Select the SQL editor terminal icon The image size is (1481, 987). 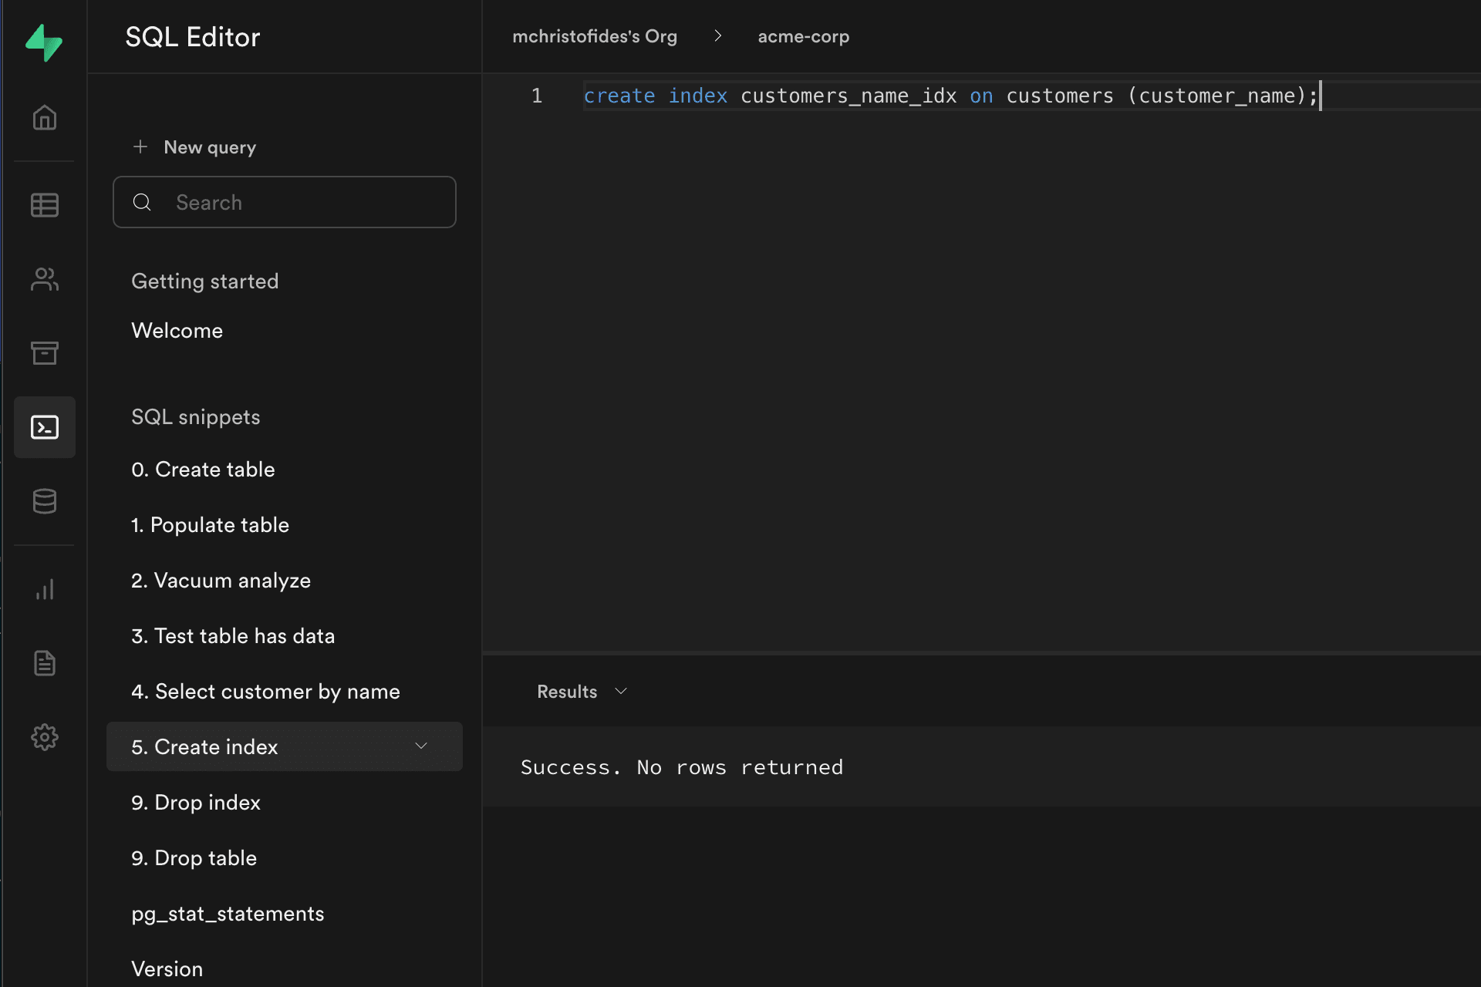(44, 427)
